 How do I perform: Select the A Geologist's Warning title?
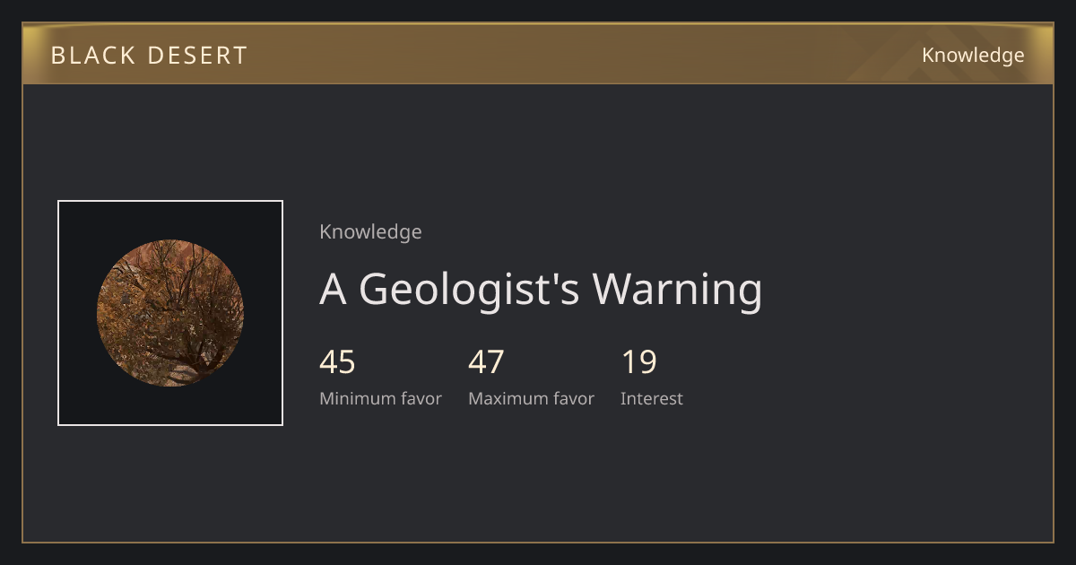(x=541, y=289)
